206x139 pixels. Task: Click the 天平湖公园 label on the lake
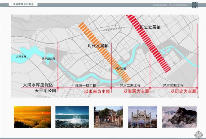tap(48, 58)
